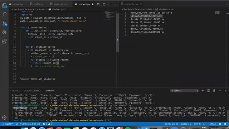Split the terminal panel
Viewport: 229px width, 129px height.
209,91
